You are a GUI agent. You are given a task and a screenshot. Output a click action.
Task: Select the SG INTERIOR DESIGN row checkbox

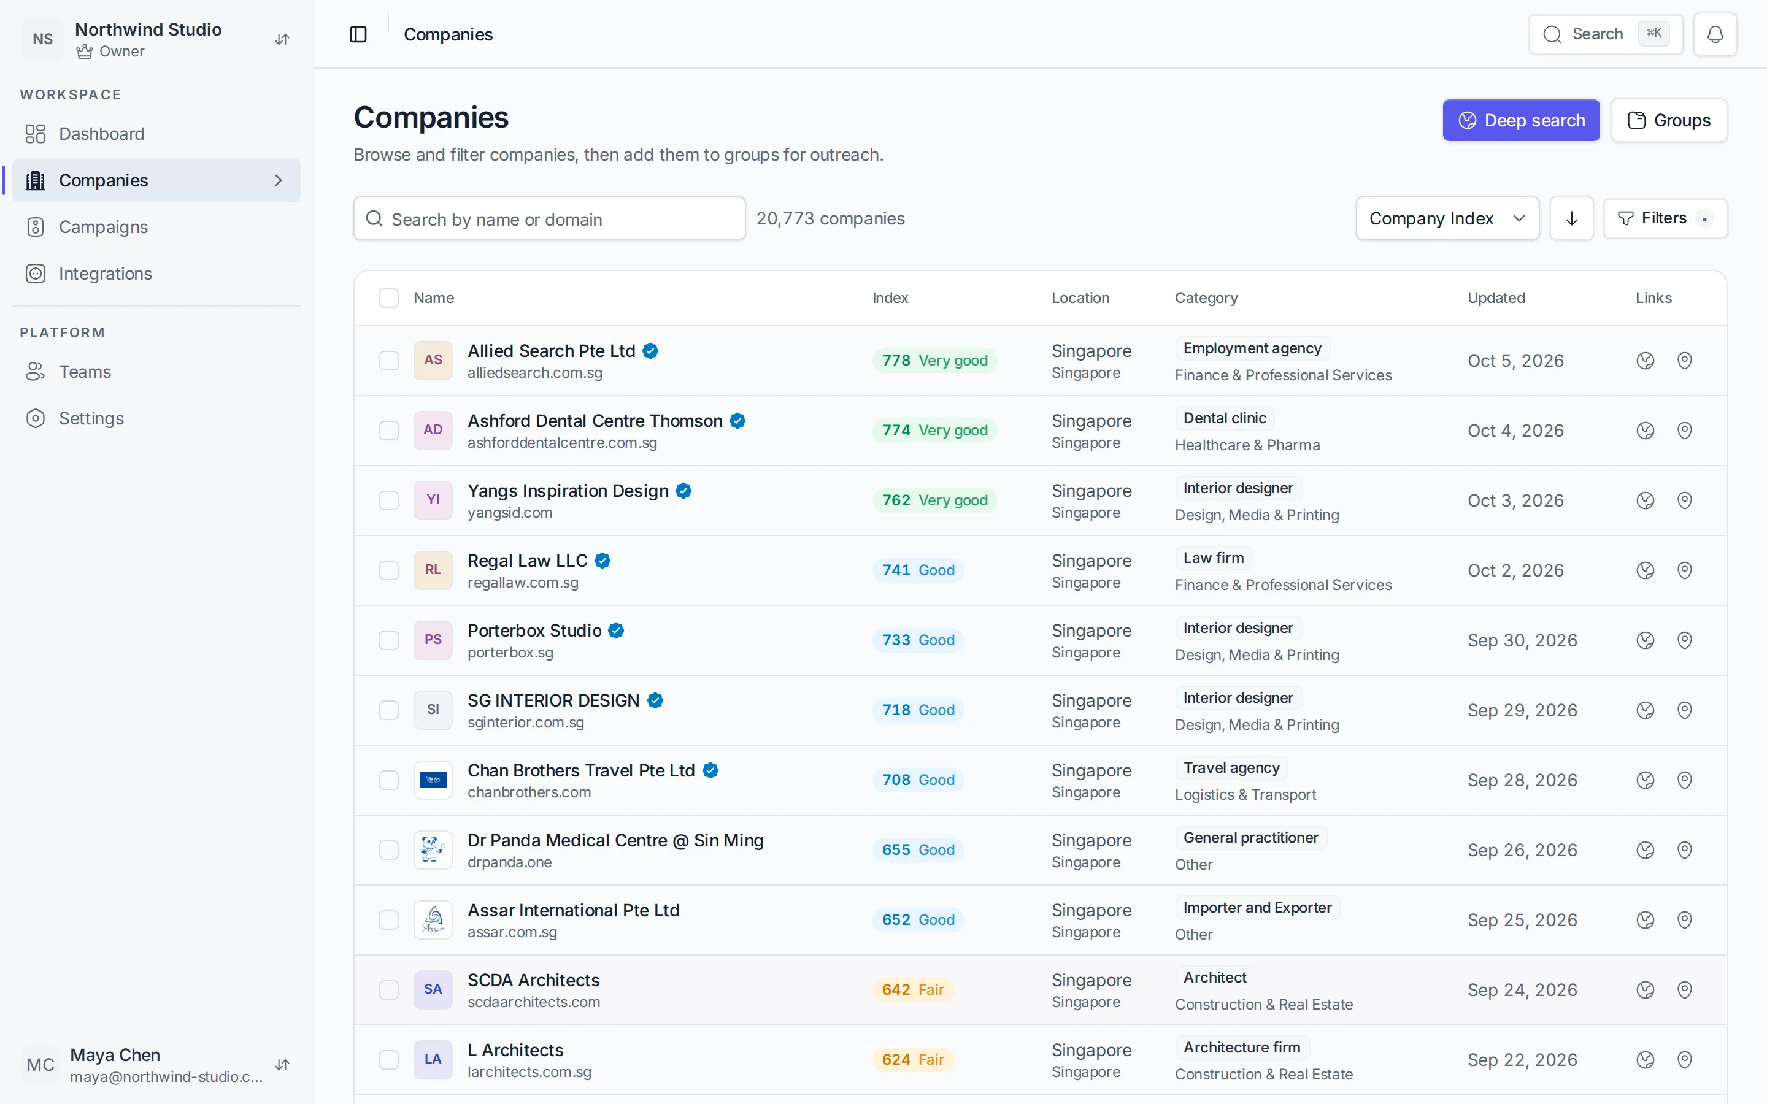(x=388, y=710)
